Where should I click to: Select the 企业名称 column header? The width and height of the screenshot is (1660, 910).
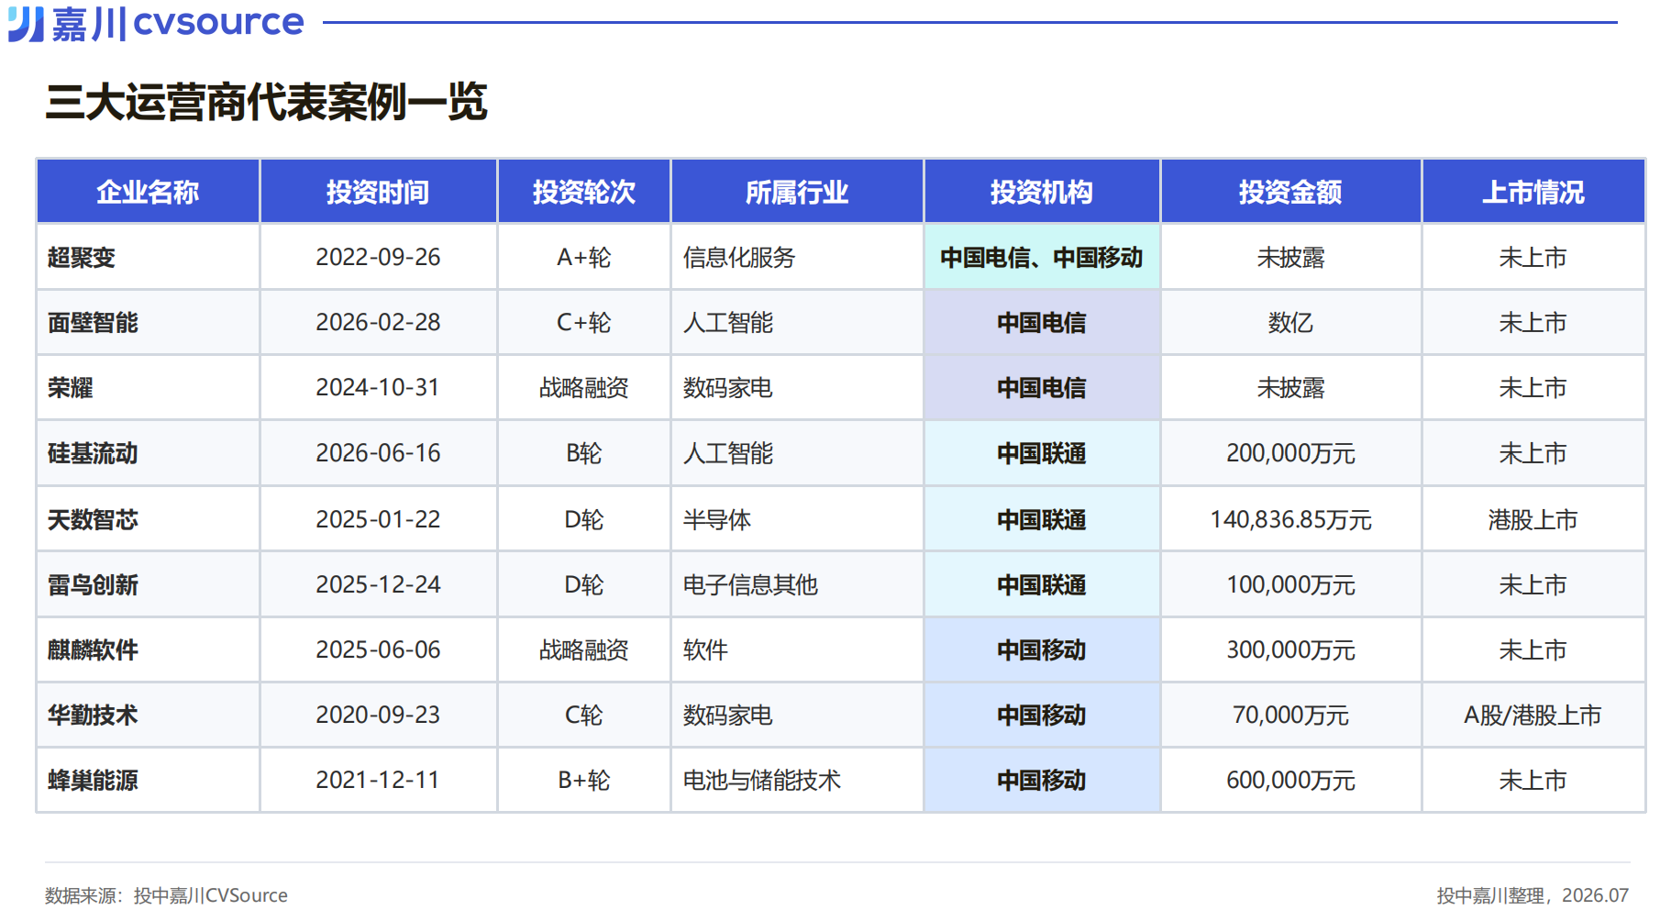point(148,192)
